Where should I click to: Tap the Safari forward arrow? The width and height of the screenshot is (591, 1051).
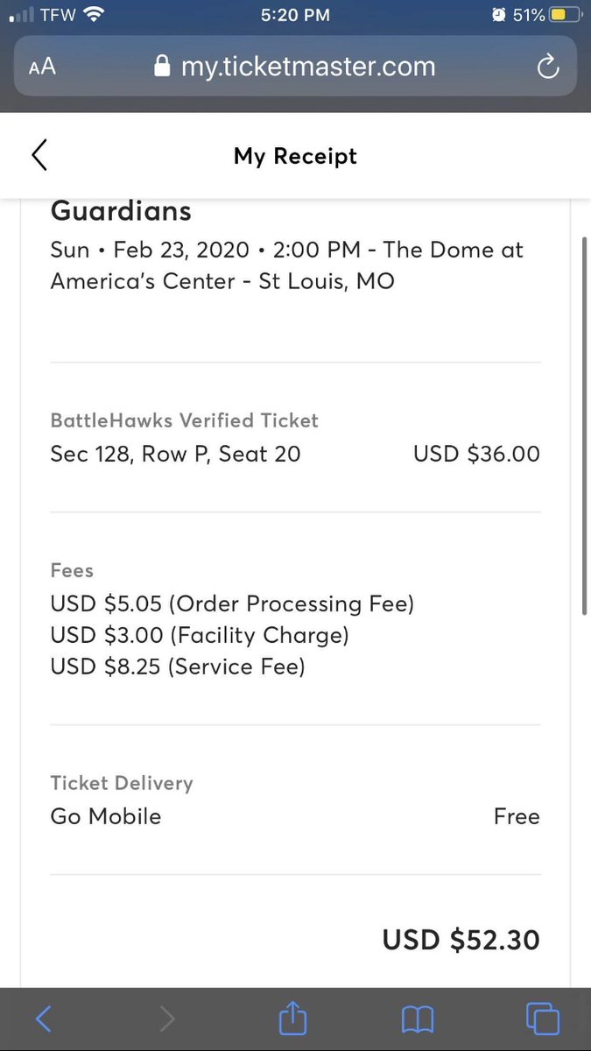[x=167, y=1019]
